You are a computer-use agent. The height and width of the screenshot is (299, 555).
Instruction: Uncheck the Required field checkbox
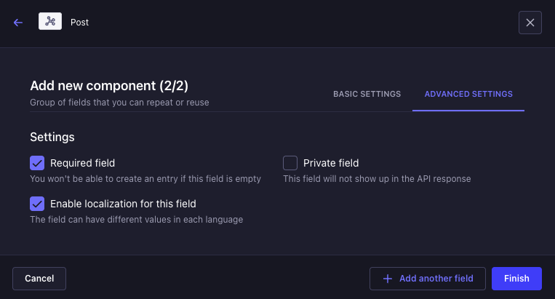pyautogui.click(x=37, y=163)
